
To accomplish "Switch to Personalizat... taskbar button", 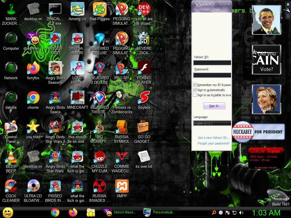I will tap(159, 212).
